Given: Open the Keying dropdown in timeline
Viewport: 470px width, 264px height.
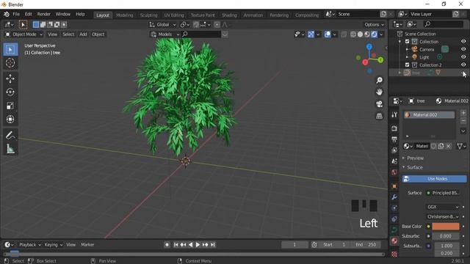Looking at the screenshot, I should point(54,244).
